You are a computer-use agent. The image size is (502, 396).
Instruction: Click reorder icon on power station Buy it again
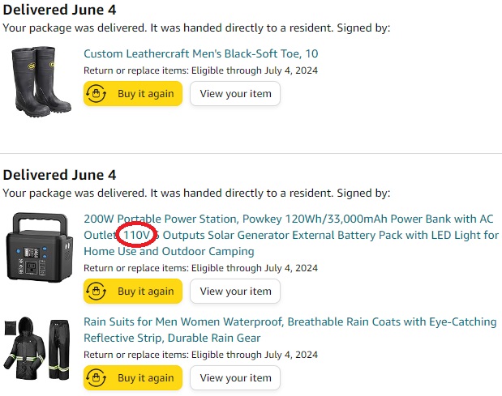[96, 292]
